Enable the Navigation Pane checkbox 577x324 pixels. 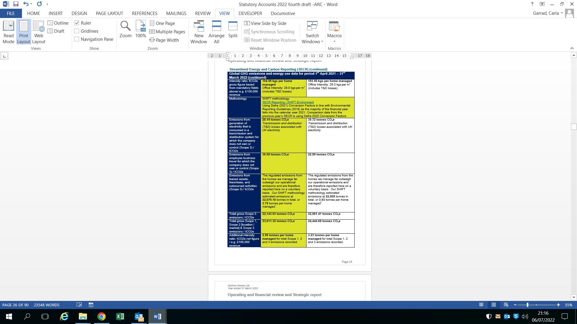coord(77,39)
